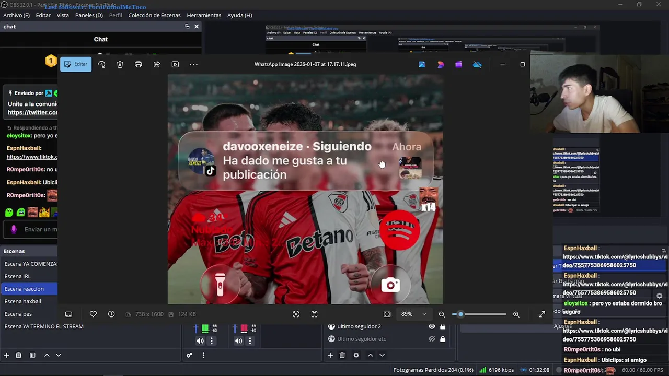
Task: Click the scan text icon in Photos bottom bar
Action: pyautogui.click(x=314, y=314)
